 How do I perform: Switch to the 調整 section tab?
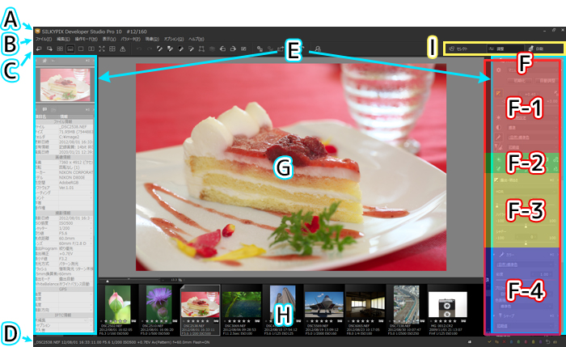point(505,49)
